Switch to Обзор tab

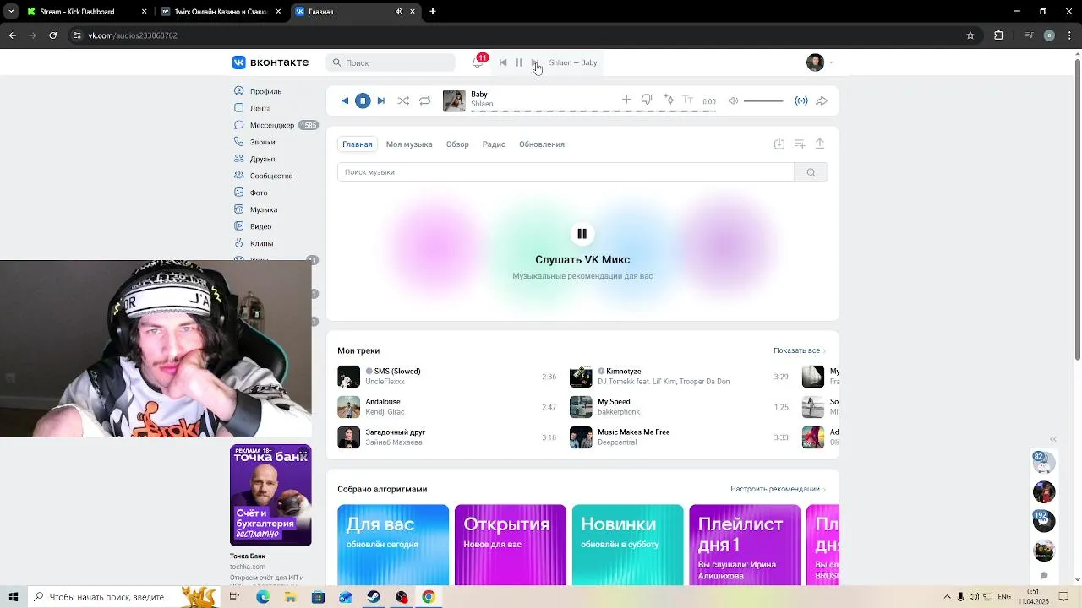457,144
